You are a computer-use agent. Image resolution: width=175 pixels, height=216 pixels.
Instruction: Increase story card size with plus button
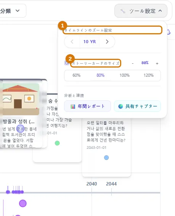pyautogui.click(x=157, y=63)
